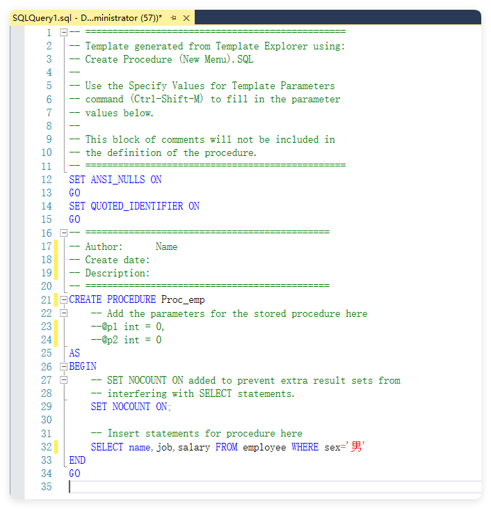Collapse the parameters comment at line 22

[63, 313]
